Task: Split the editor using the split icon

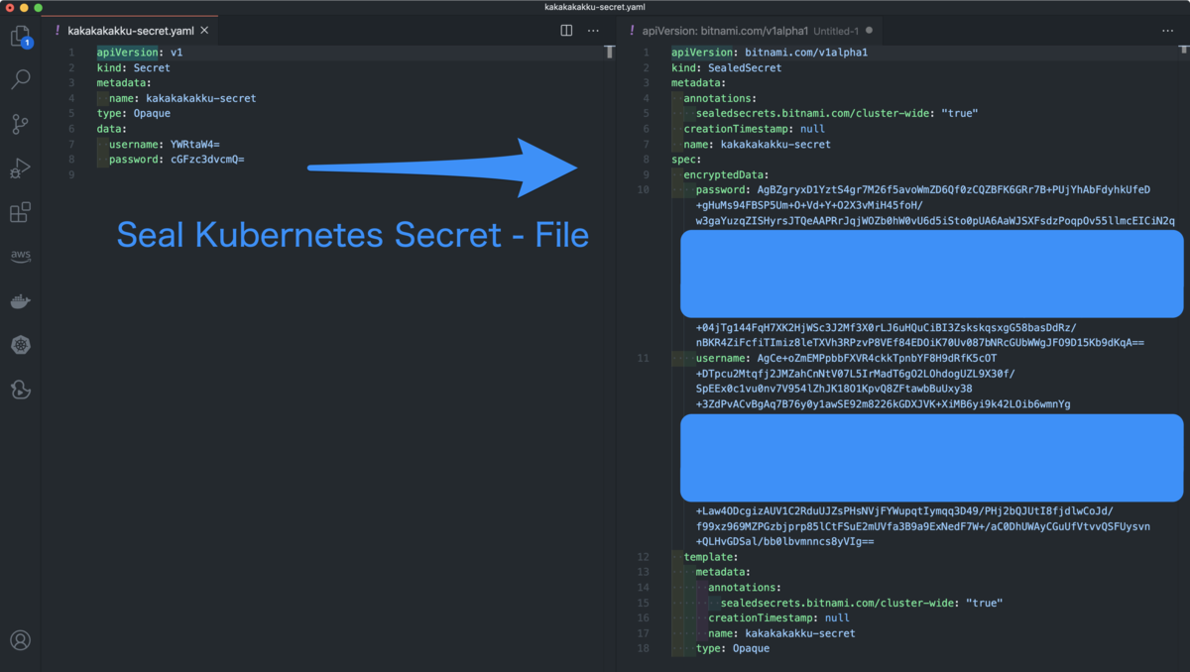Action: coord(565,30)
